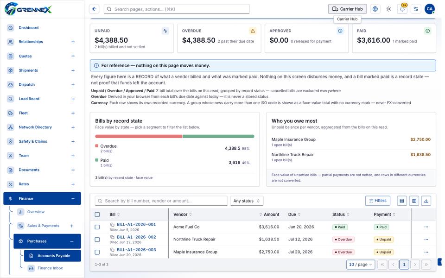Filter by the green Paid bar segment
This screenshot has height=278, width=445.
(x=218, y=136)
